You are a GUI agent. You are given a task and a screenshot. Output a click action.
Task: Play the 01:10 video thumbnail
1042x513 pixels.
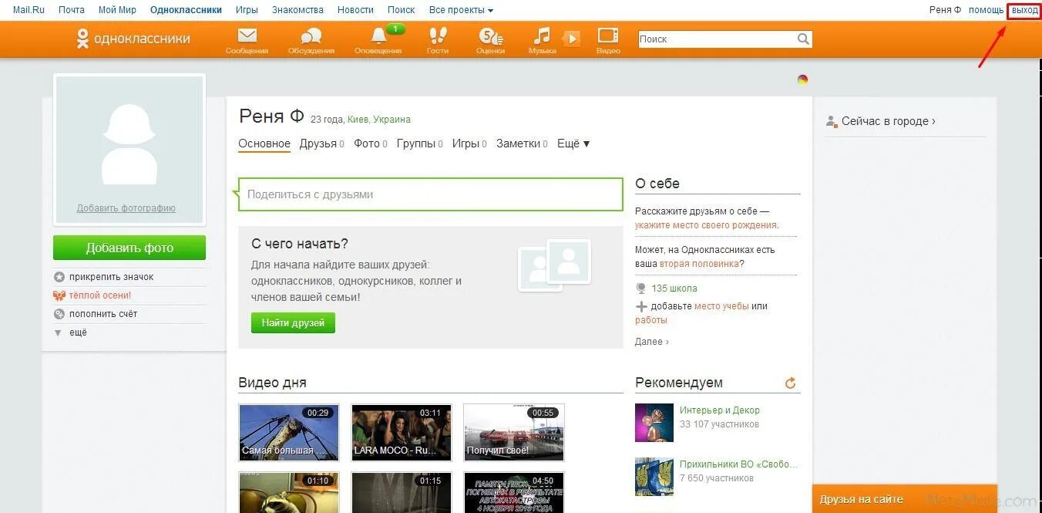289,493
